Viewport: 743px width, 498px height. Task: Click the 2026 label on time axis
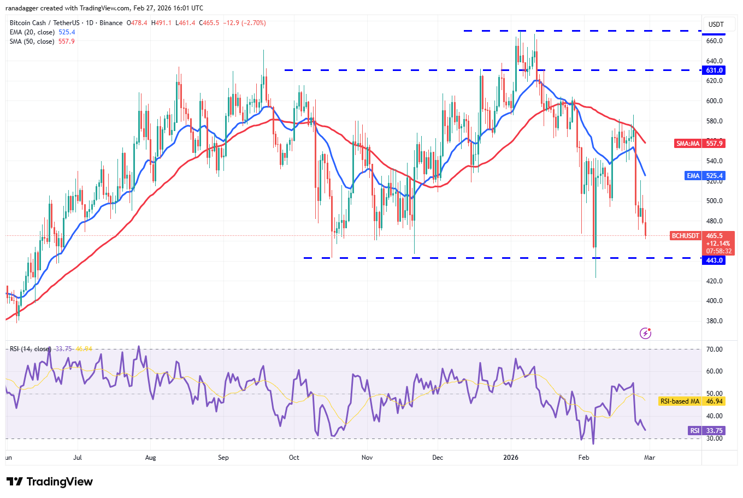511,458
